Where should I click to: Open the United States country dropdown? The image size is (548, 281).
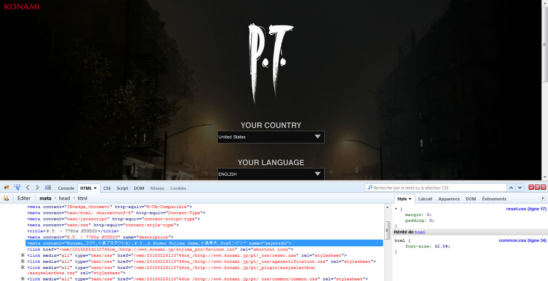[271, 137]
